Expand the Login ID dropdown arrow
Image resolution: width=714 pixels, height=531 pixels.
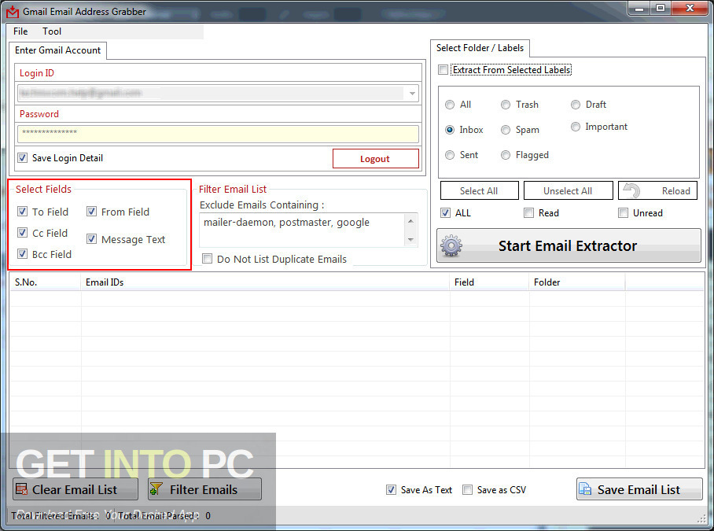(x=412, y=94)
